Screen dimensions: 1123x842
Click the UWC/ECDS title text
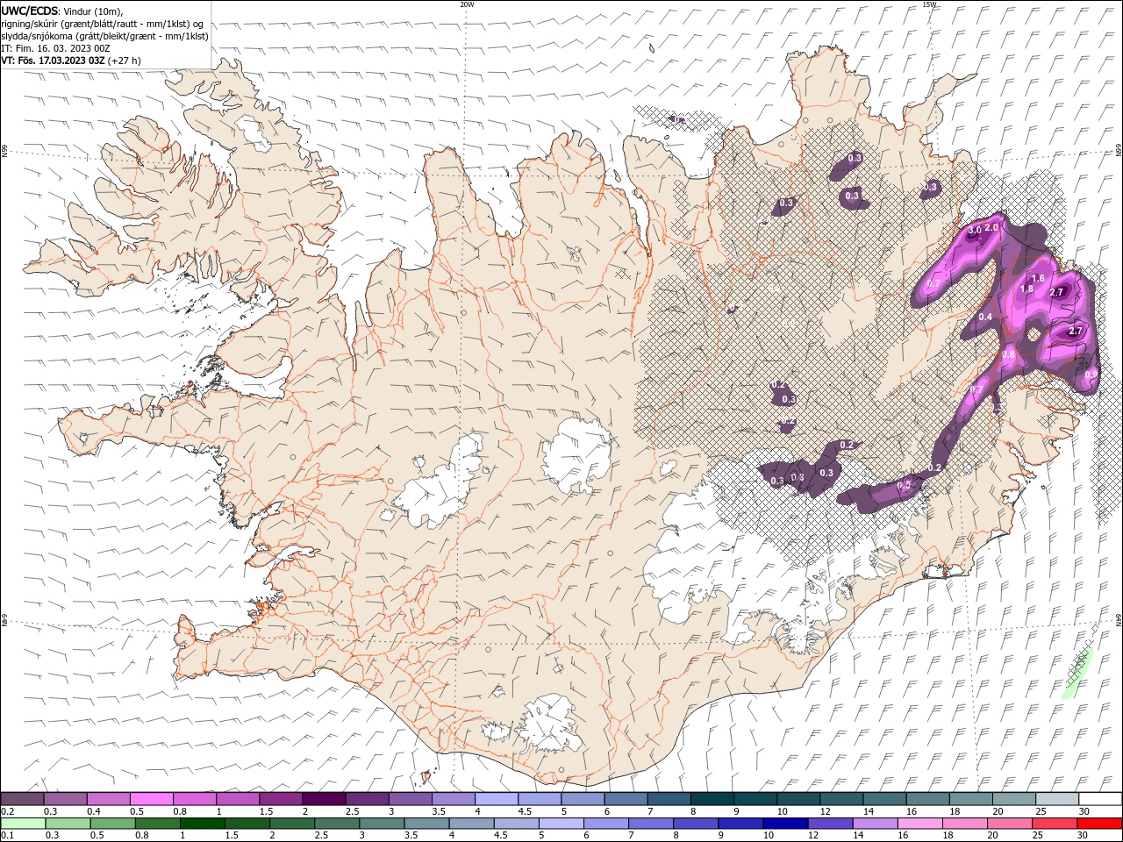30,11
